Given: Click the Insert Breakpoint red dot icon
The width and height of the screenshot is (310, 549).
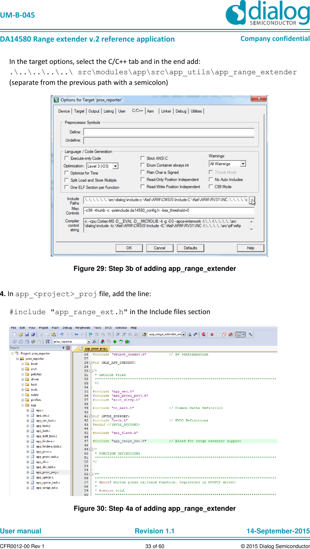Looking at the screenshot, I should pos(212,334).
